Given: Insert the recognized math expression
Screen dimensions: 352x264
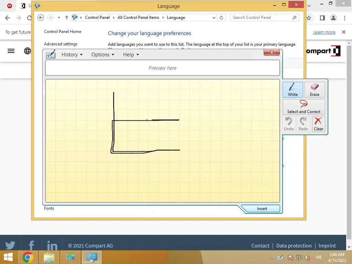Looking at the screenshot, I should (x=262, y=209).
